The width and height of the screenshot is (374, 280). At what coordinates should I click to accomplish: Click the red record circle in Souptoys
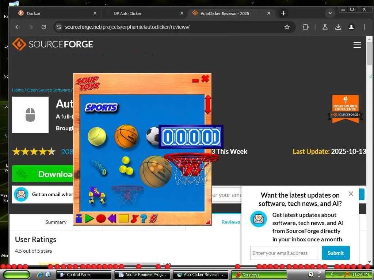tap(101, 218)
